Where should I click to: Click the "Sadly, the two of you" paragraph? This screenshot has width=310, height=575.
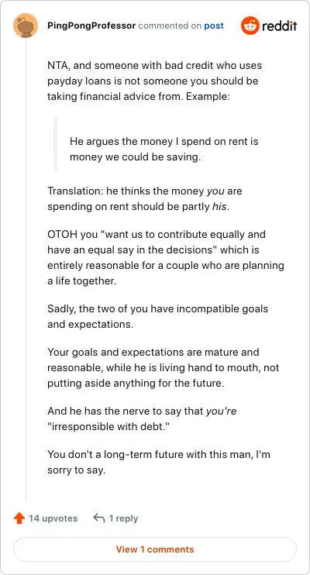[x=158, y=316]
